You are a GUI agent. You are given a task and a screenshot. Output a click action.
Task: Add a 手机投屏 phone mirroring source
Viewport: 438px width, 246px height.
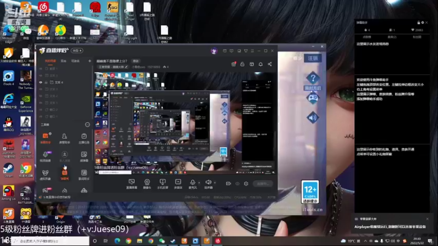point(162,184)
